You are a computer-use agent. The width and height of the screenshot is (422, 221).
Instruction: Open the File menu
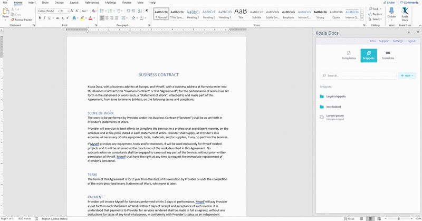5,3
